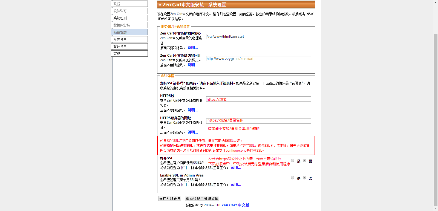Open the 完成 step in sidebar

(x=129, y=54)
